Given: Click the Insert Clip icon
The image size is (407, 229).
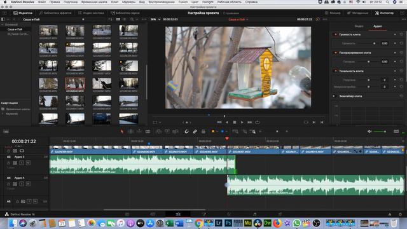Looking at the screenshot, I should pos(158,132).
